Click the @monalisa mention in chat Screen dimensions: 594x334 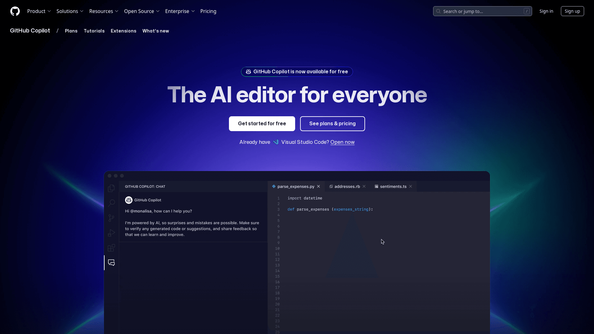(x=141, y=211)
